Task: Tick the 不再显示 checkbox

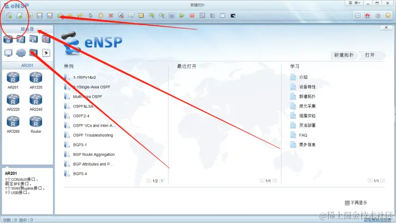Action: point(347,203)
